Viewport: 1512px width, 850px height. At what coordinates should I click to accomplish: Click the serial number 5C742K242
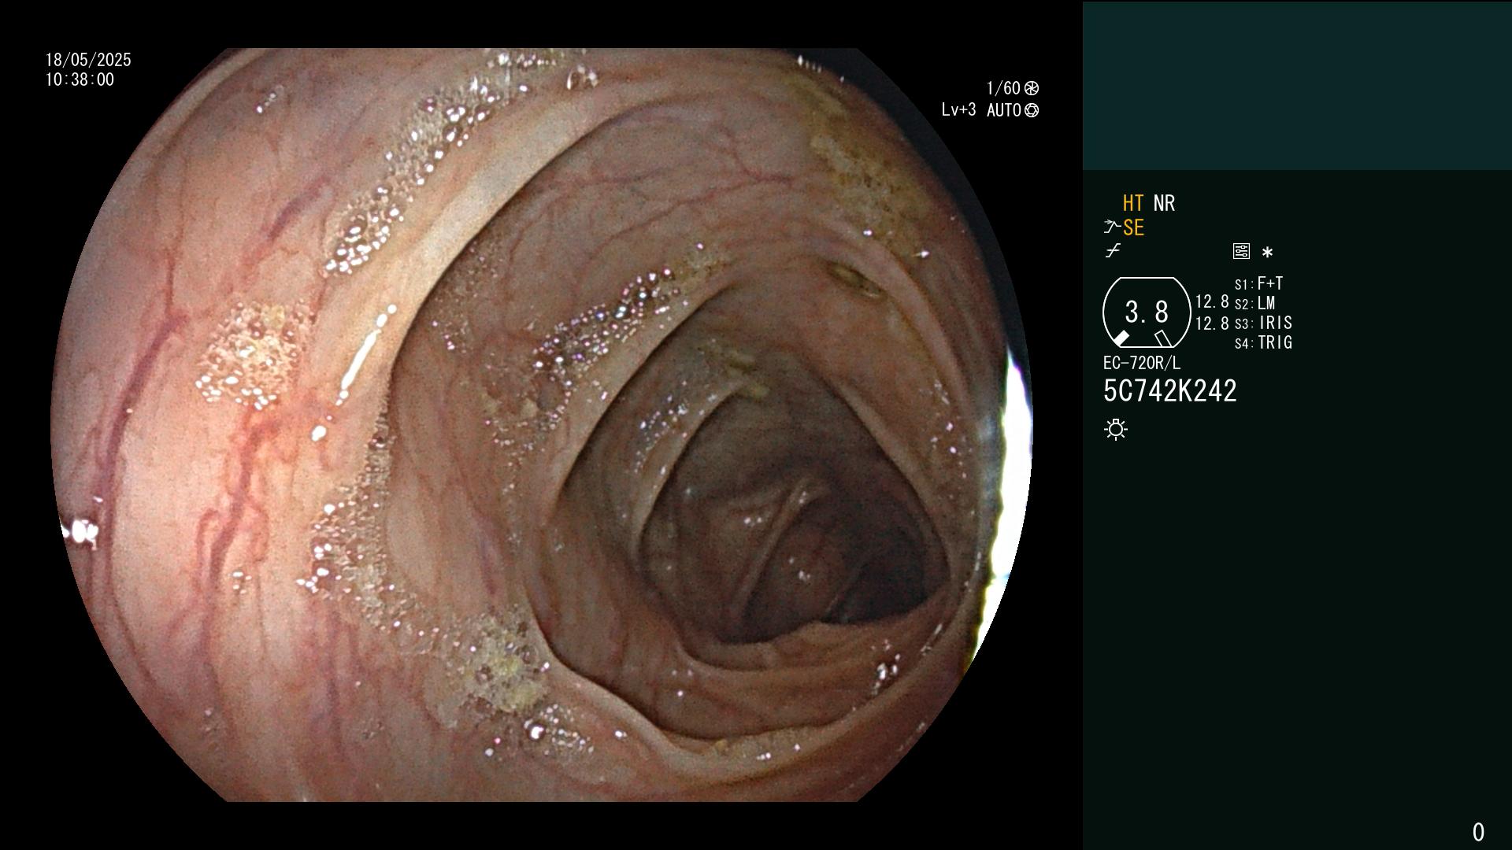click(1170, 390)
